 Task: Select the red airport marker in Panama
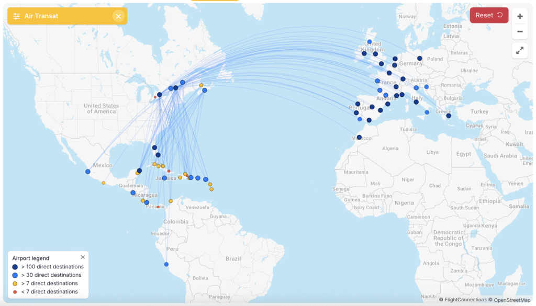coord(158,207)
